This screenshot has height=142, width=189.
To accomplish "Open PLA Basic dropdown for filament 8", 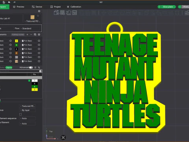I will pyautogui.click(x=28, y=53).
